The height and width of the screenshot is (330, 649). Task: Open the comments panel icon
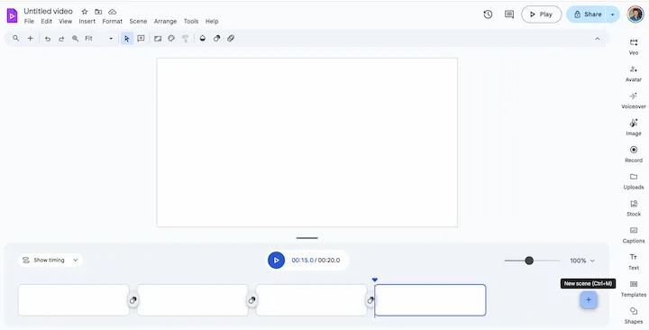tap(509, 14)
